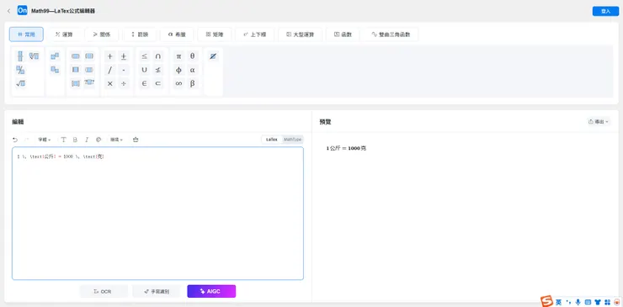Select the 常用 common symbols tab
This screenshot has width=623, height=307.
click(26, 34)
